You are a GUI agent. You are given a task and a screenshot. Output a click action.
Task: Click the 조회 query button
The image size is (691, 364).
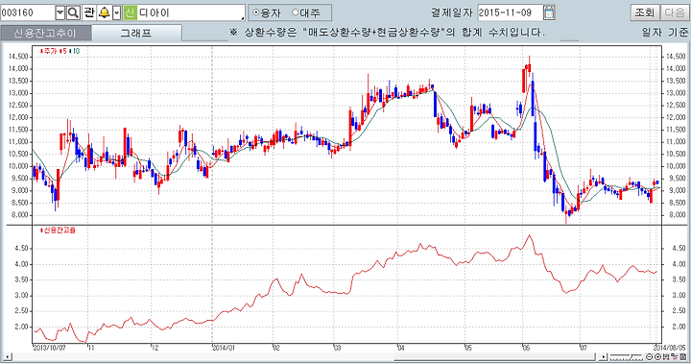[645, 12]
